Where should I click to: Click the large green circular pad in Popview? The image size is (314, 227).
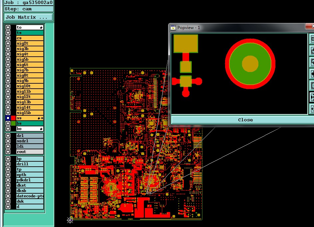(x=250, y=64)
